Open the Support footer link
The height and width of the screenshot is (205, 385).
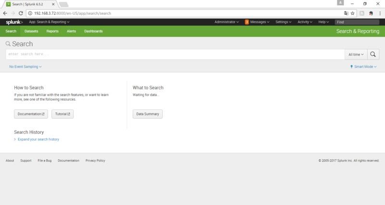(x=26, y=161)
